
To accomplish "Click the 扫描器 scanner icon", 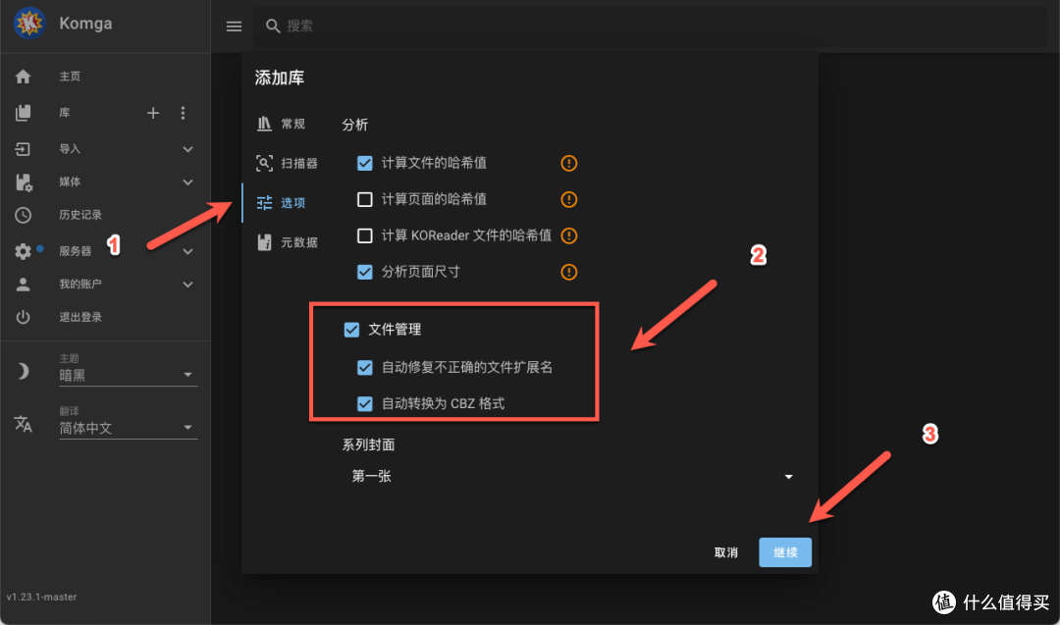I will [x=264, y=163].
